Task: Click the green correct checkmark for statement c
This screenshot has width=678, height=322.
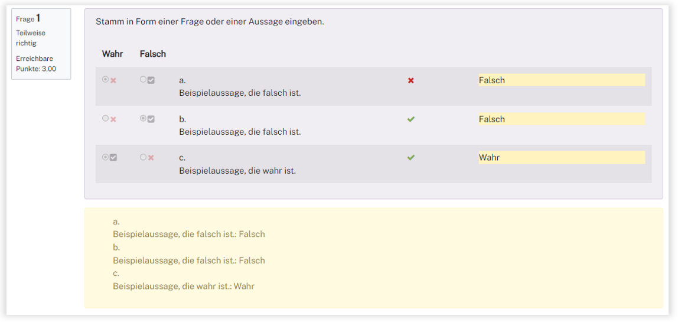Action: (411, 158)
